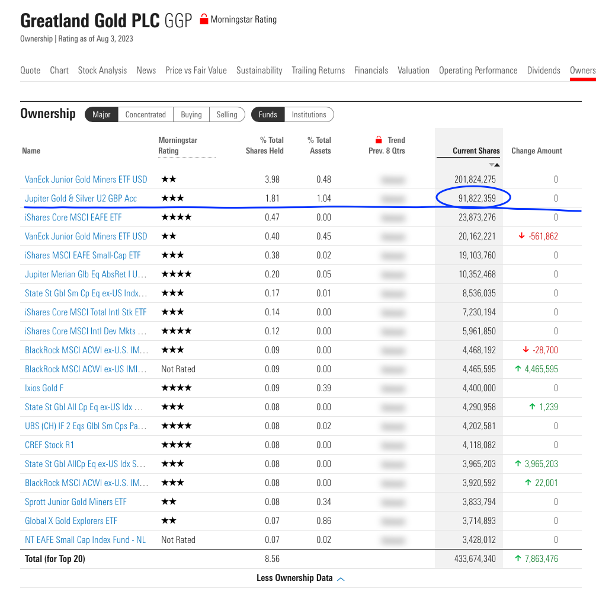This screenshot has width=596, height=591.
Task: Open the Dividends tab
Action: [543, 71]
